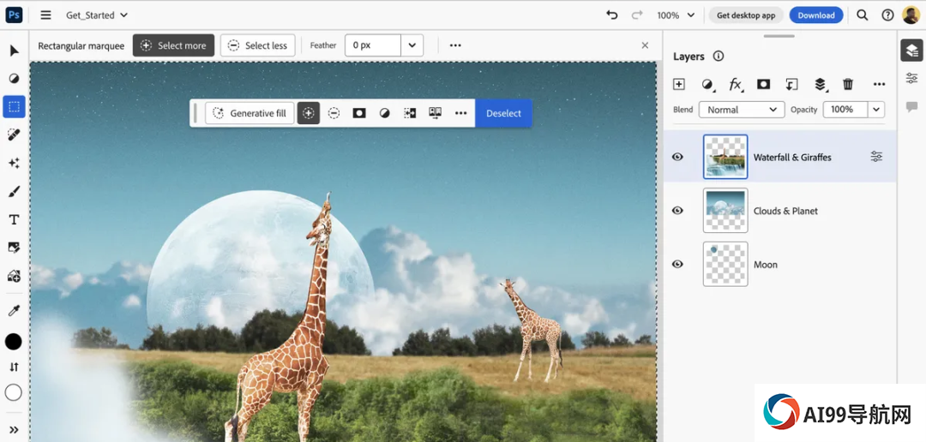Open the help question mark icon
Viewport: 926px width, 442px height.
[x=887, y=15]
